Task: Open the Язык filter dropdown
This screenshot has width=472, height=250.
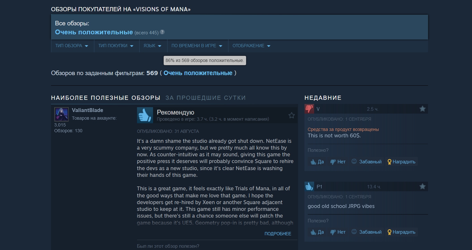Action: click(153, 46)
